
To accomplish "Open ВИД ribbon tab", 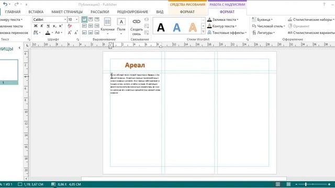I will click(x=160, y=12).
